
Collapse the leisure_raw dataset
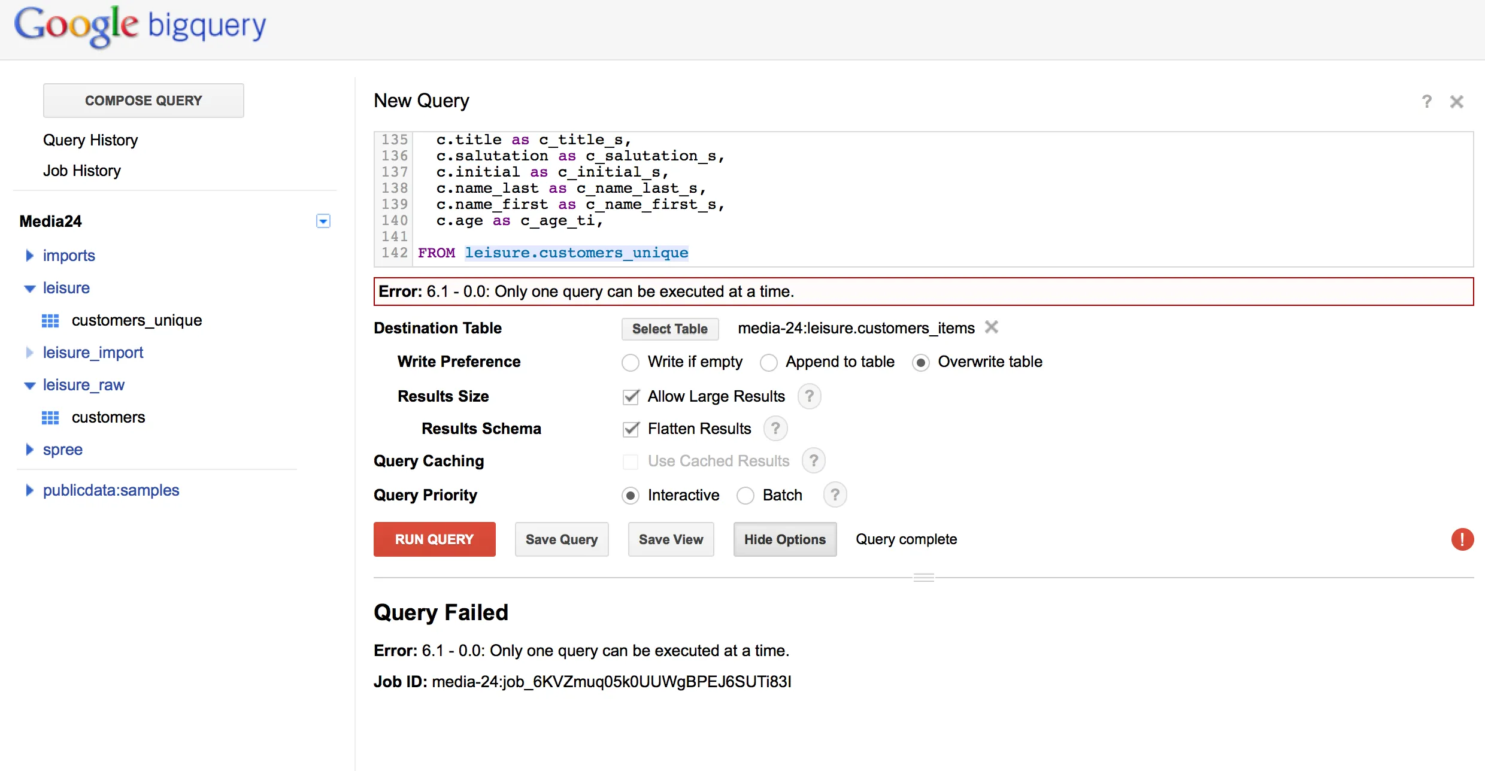click(29, 385)
